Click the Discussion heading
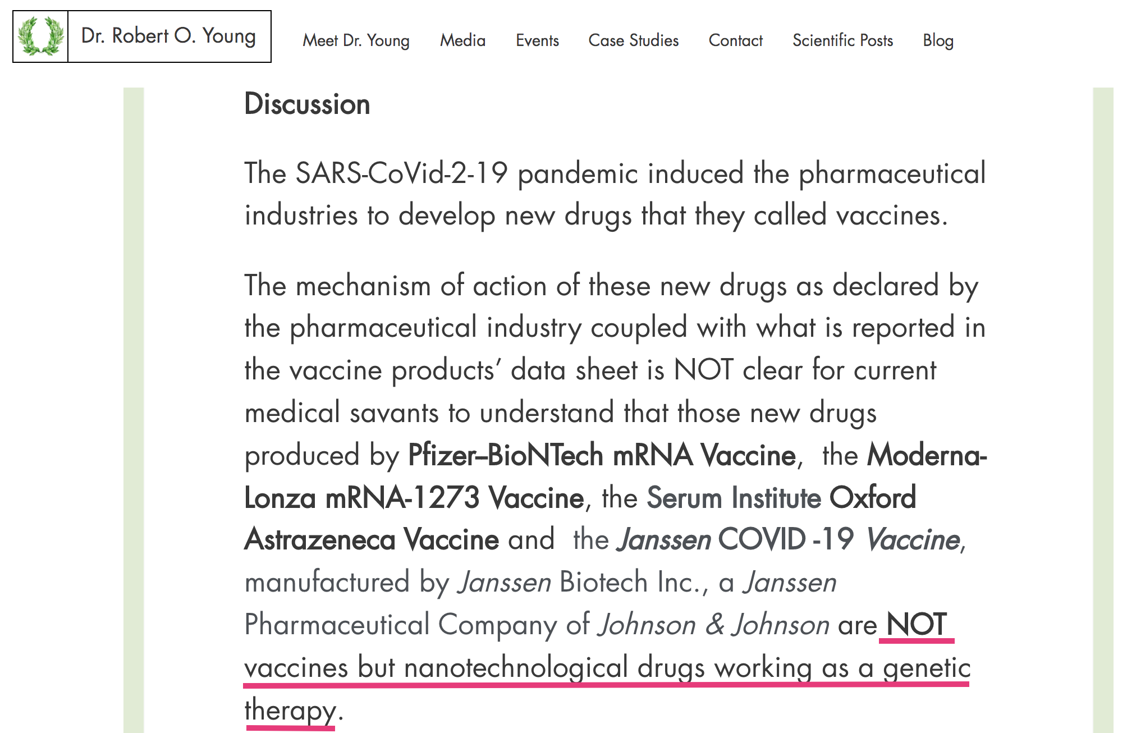 307,104
